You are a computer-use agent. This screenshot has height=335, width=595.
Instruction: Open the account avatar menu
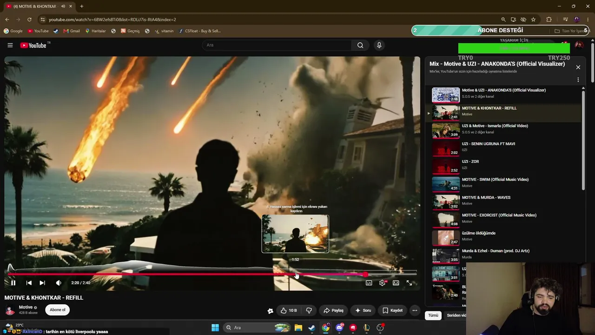coord(579,45)
